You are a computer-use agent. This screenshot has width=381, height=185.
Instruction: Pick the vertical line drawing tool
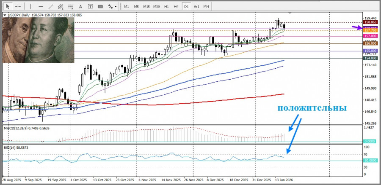tap(31, 6)
